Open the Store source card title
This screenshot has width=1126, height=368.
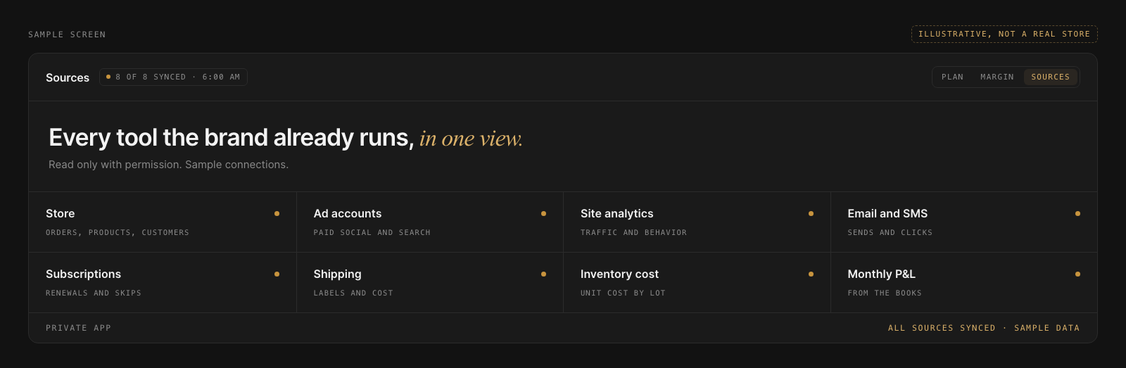(x=60, y=213)
